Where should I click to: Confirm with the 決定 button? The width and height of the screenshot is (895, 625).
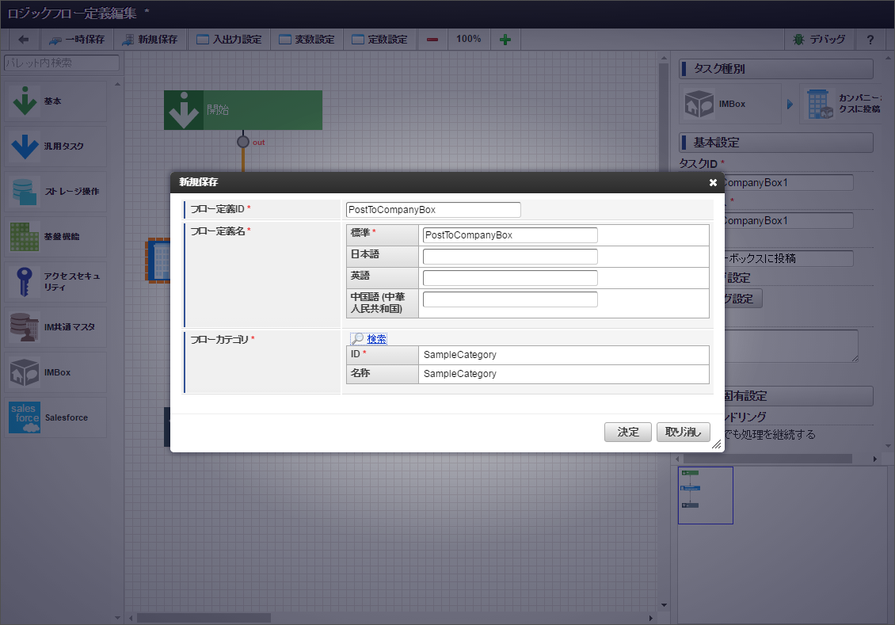[628, 432]
